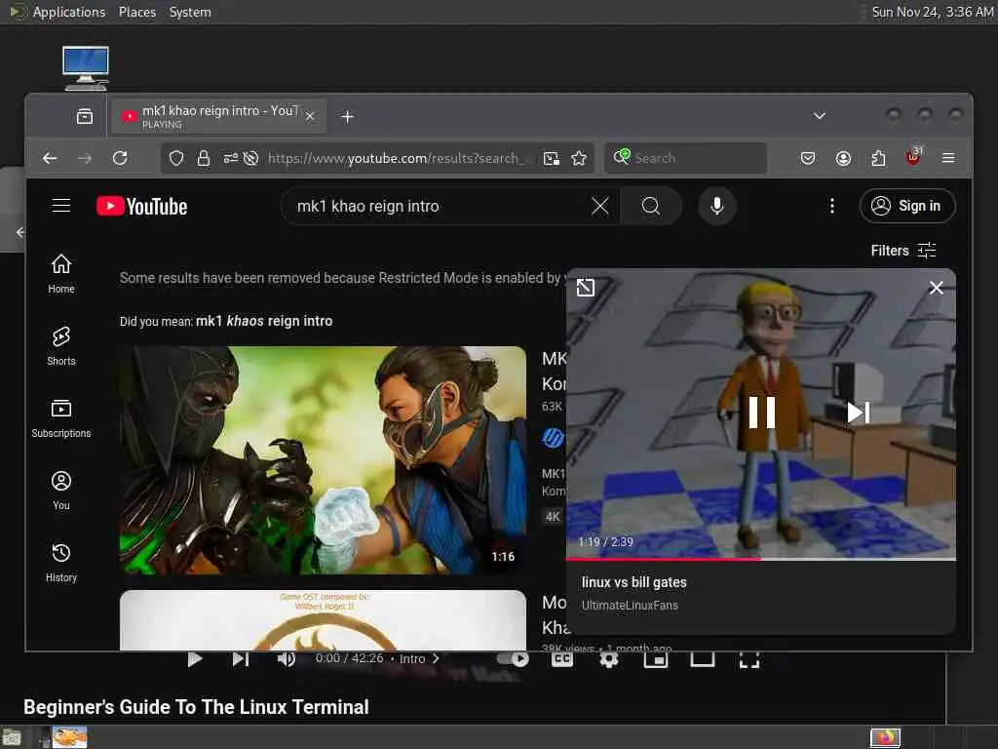Click the YouTube search magnifier button
The width and height of the screenshot is (998, 749).
[650, 206]
